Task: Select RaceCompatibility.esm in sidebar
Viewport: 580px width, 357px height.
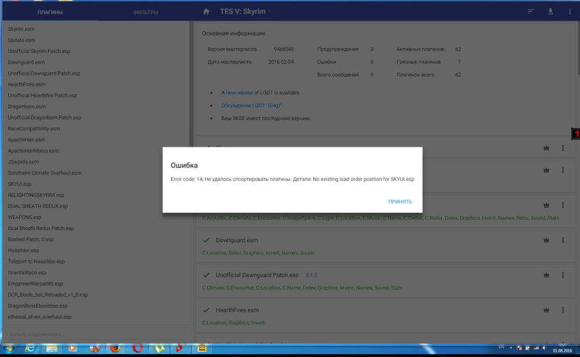Action: click(34, 129)
